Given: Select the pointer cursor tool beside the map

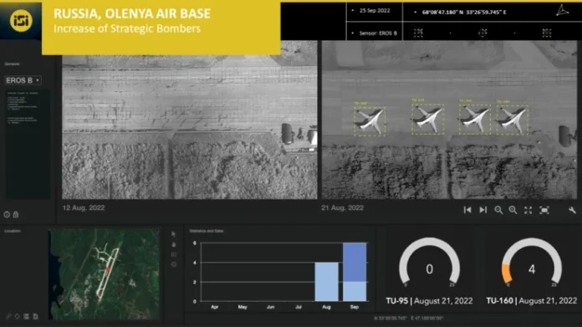Looking at the screenshot, I should coord(174,234).
